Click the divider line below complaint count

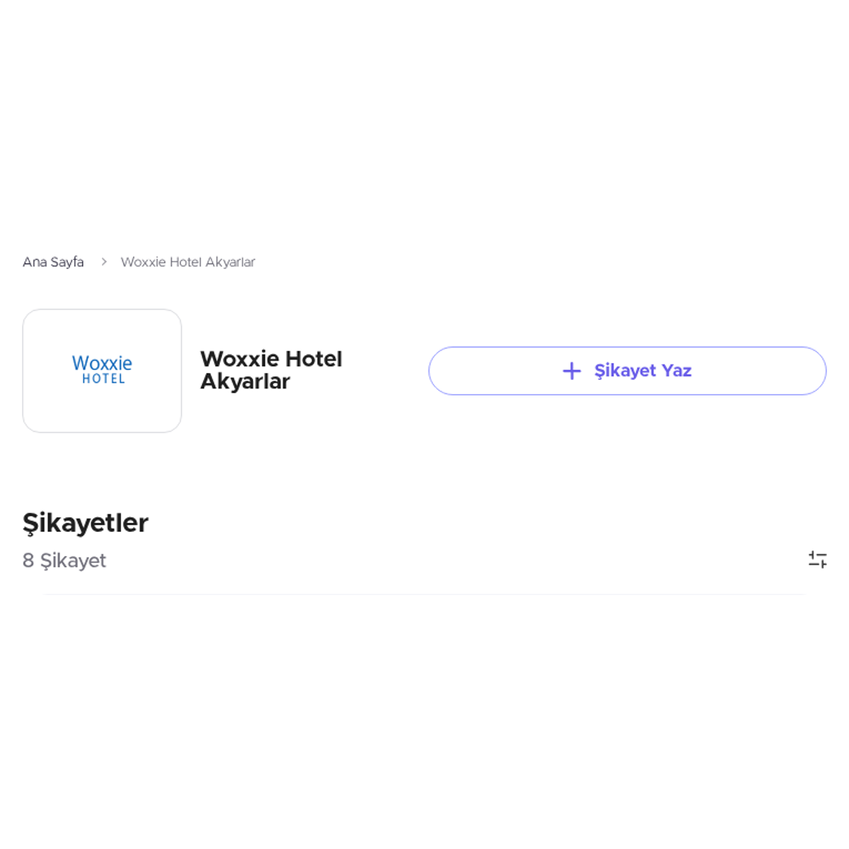coord(424,594)
